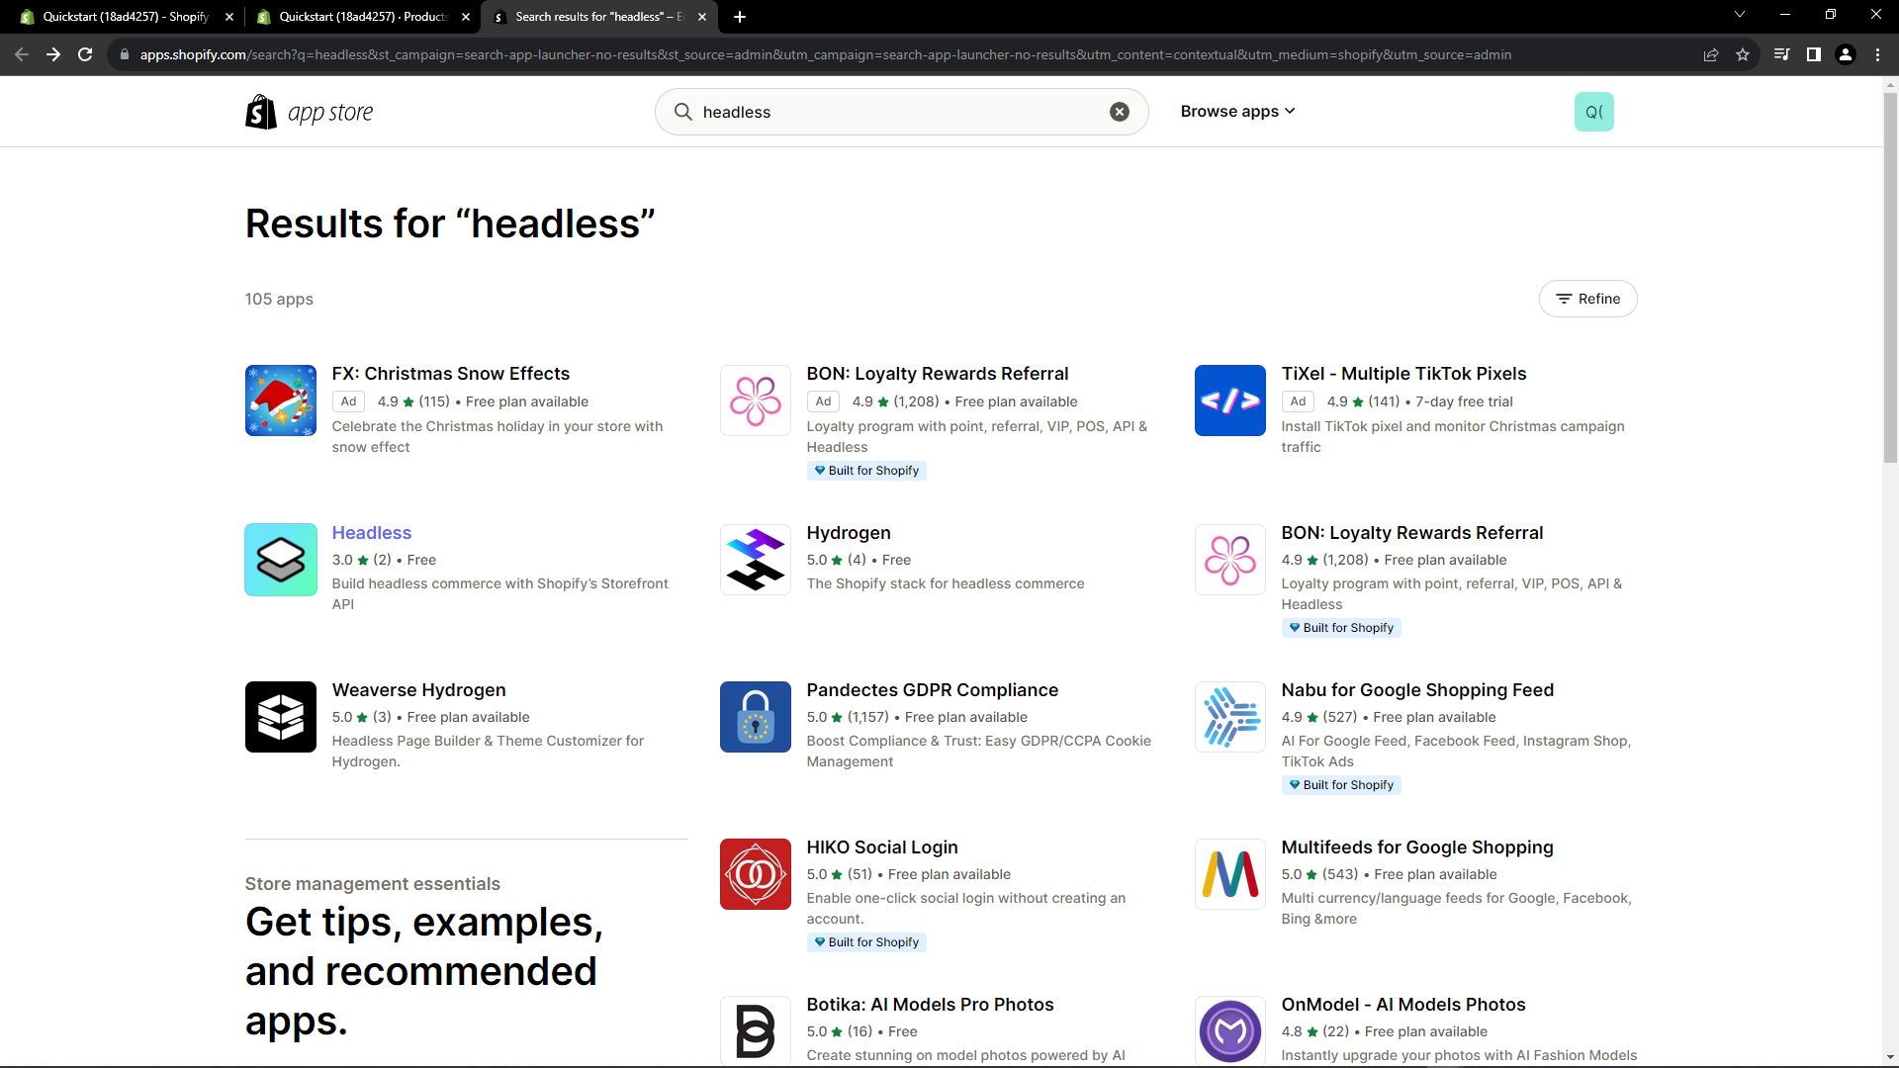Open the Headless app via its icon
Viewport: 1899px width, 1068px height.
280,559
